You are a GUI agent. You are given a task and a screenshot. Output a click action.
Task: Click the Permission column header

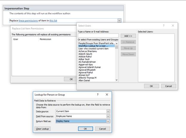pyautogui.click(x=45, y=39)
